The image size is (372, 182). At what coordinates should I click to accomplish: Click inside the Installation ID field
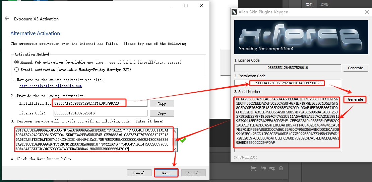coord(101,103)
